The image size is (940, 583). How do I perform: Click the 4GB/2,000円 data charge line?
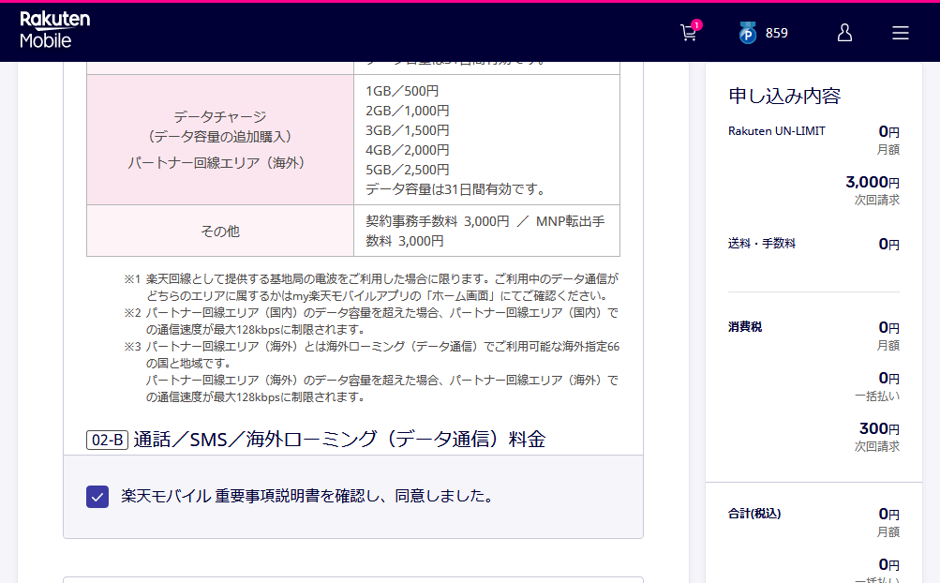click(x=408, y=151)
